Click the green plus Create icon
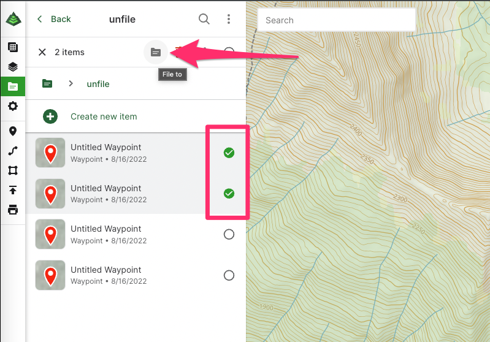The height and width of the screenshot is (342, 490). (x=50, y=116)
